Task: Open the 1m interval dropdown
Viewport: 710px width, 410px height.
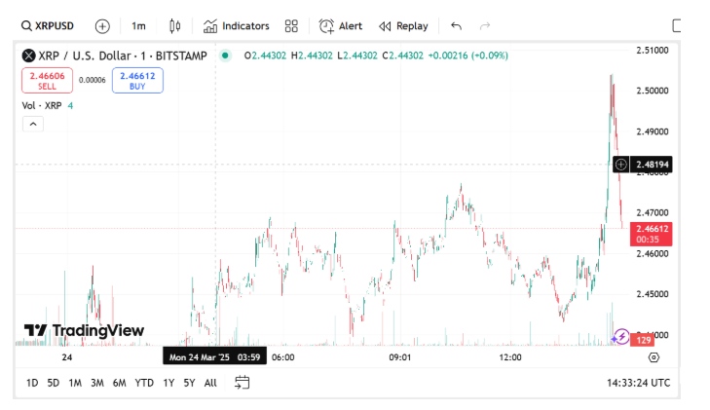Action: pyautogui.click(x=139, y=26)
